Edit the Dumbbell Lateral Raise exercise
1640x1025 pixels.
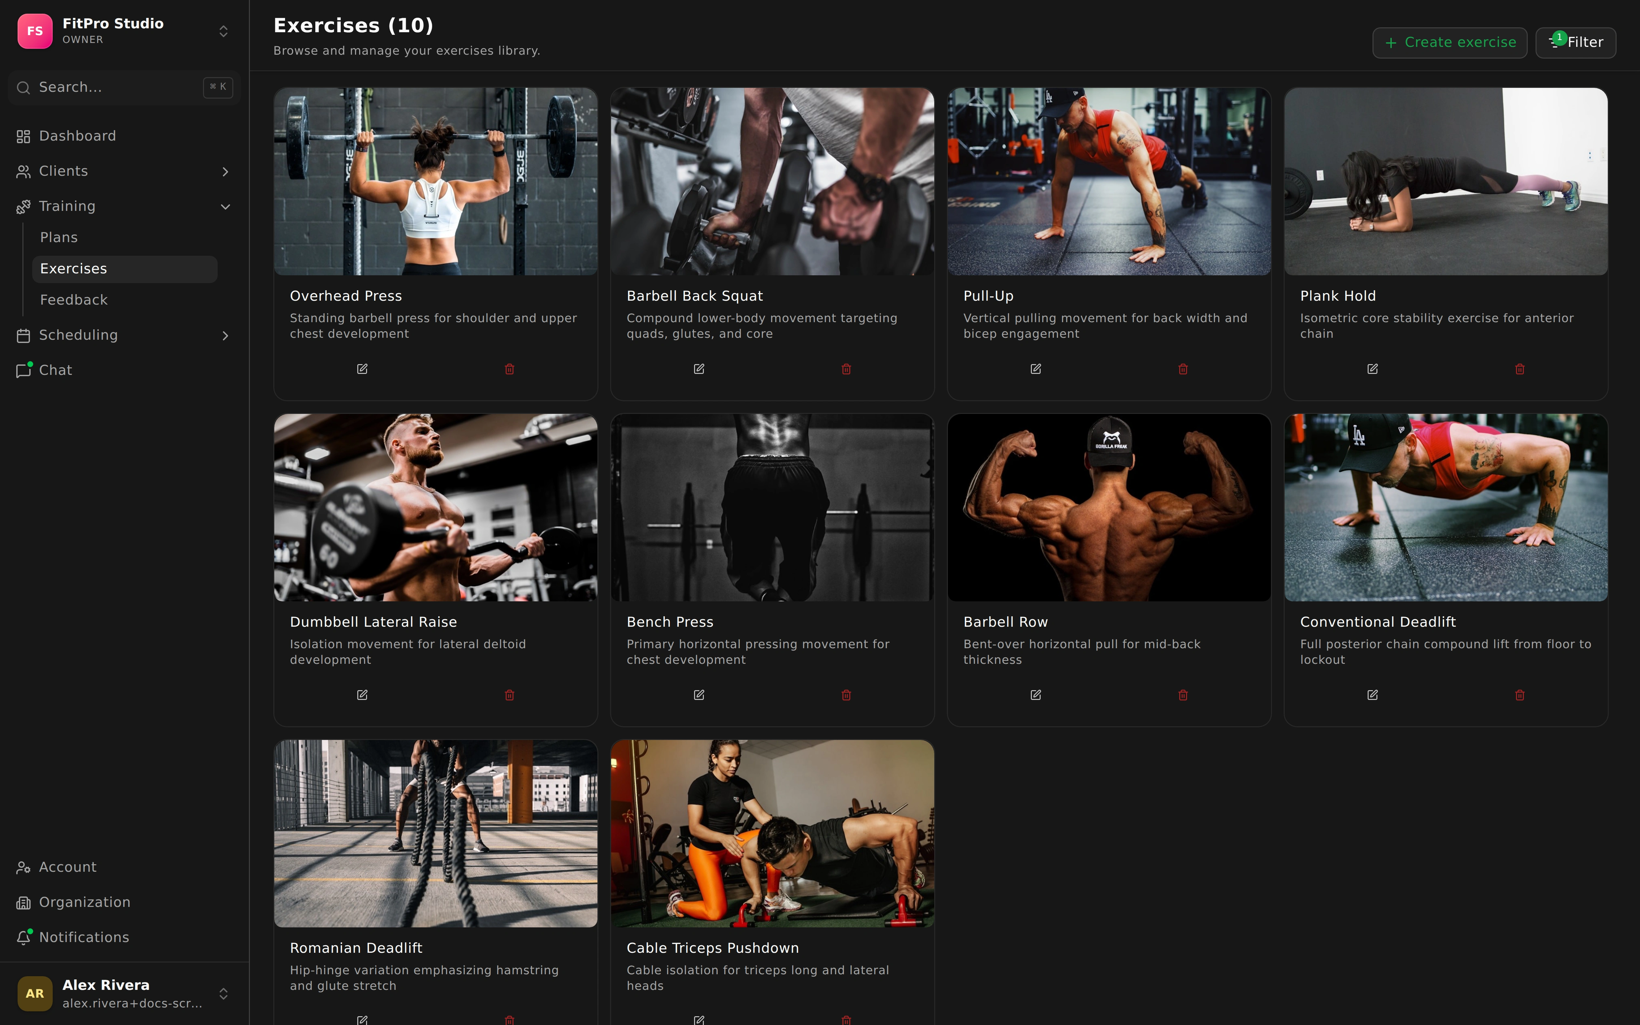point(362,695)
